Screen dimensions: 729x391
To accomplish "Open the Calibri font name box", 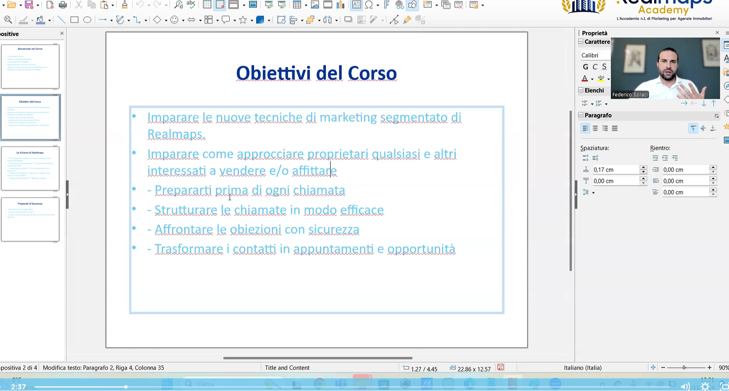I will click(x=595, y=55).
